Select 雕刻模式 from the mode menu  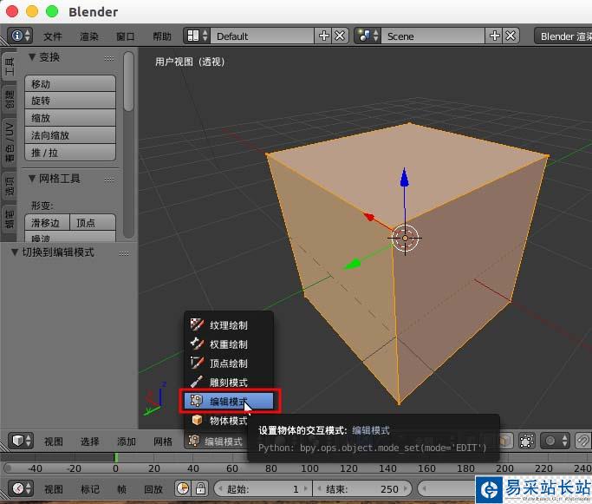(229, 382)
